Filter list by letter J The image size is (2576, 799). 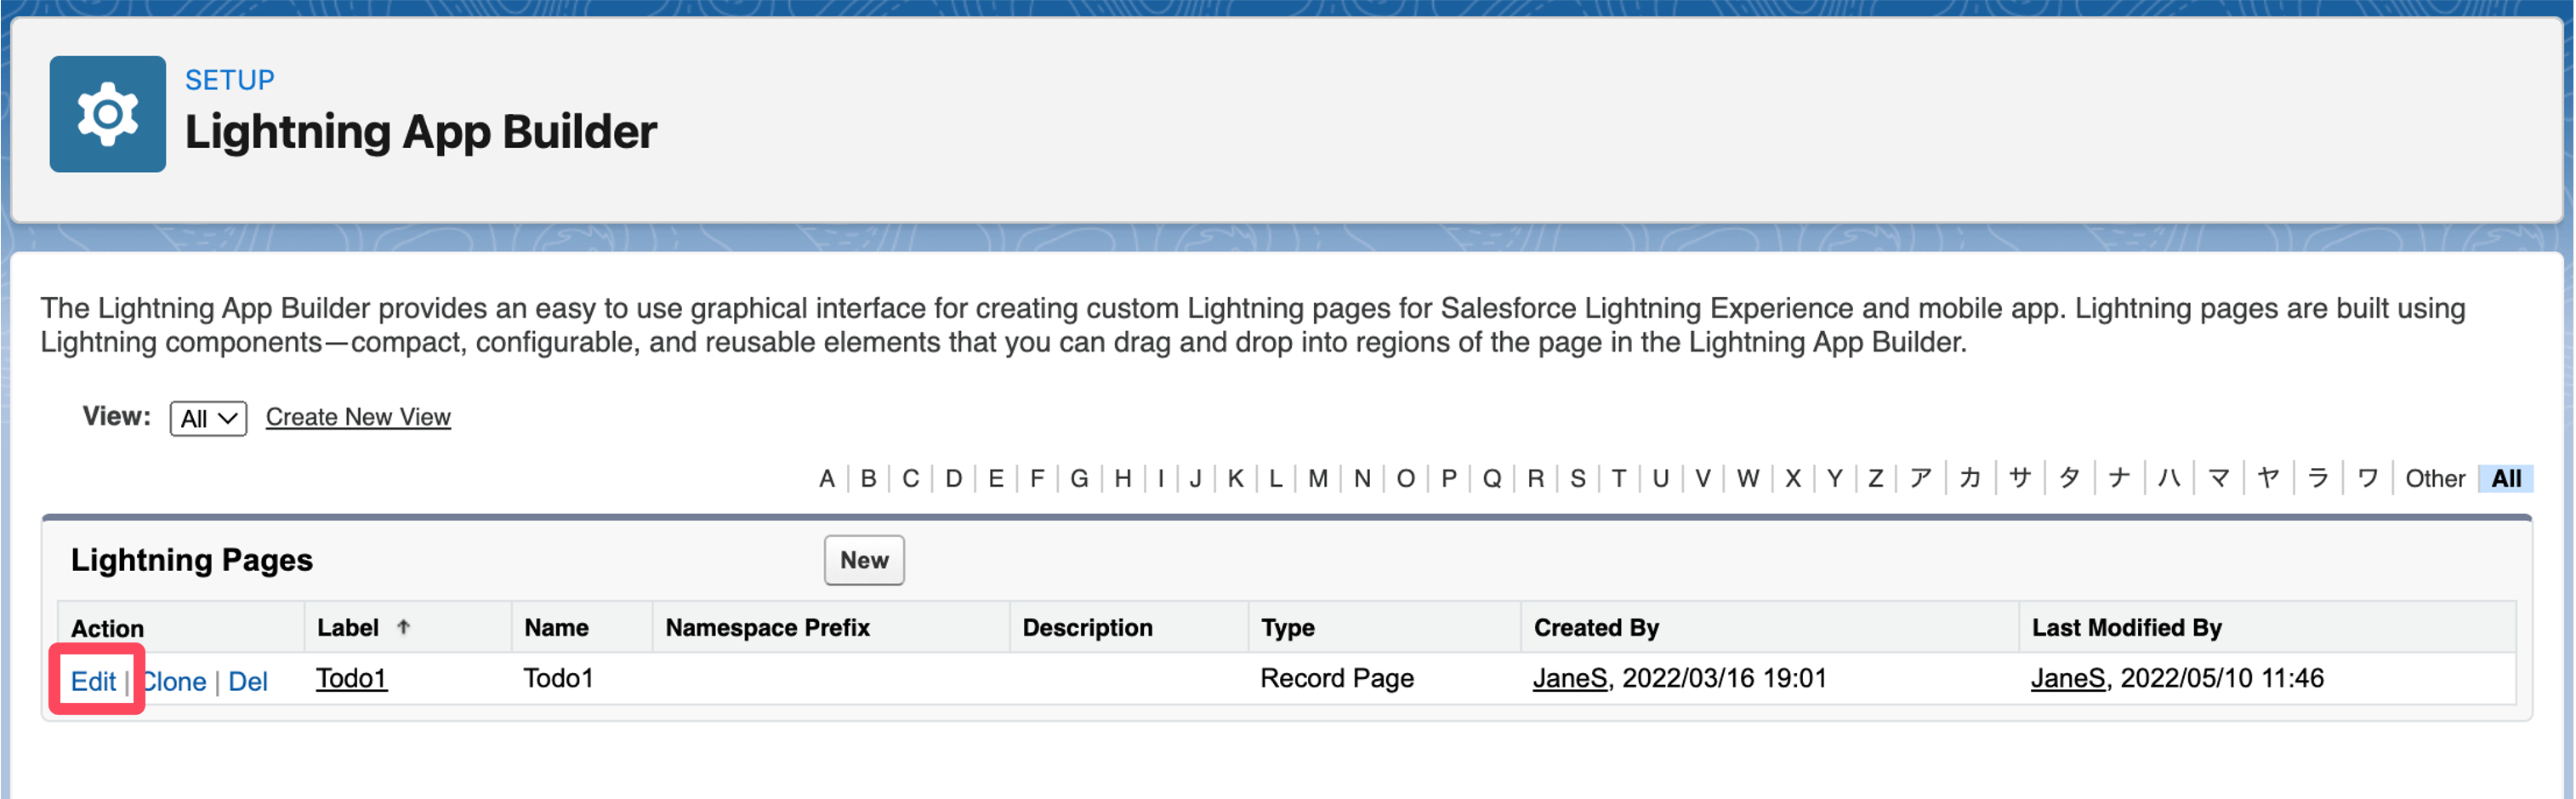pos(1195,479)
